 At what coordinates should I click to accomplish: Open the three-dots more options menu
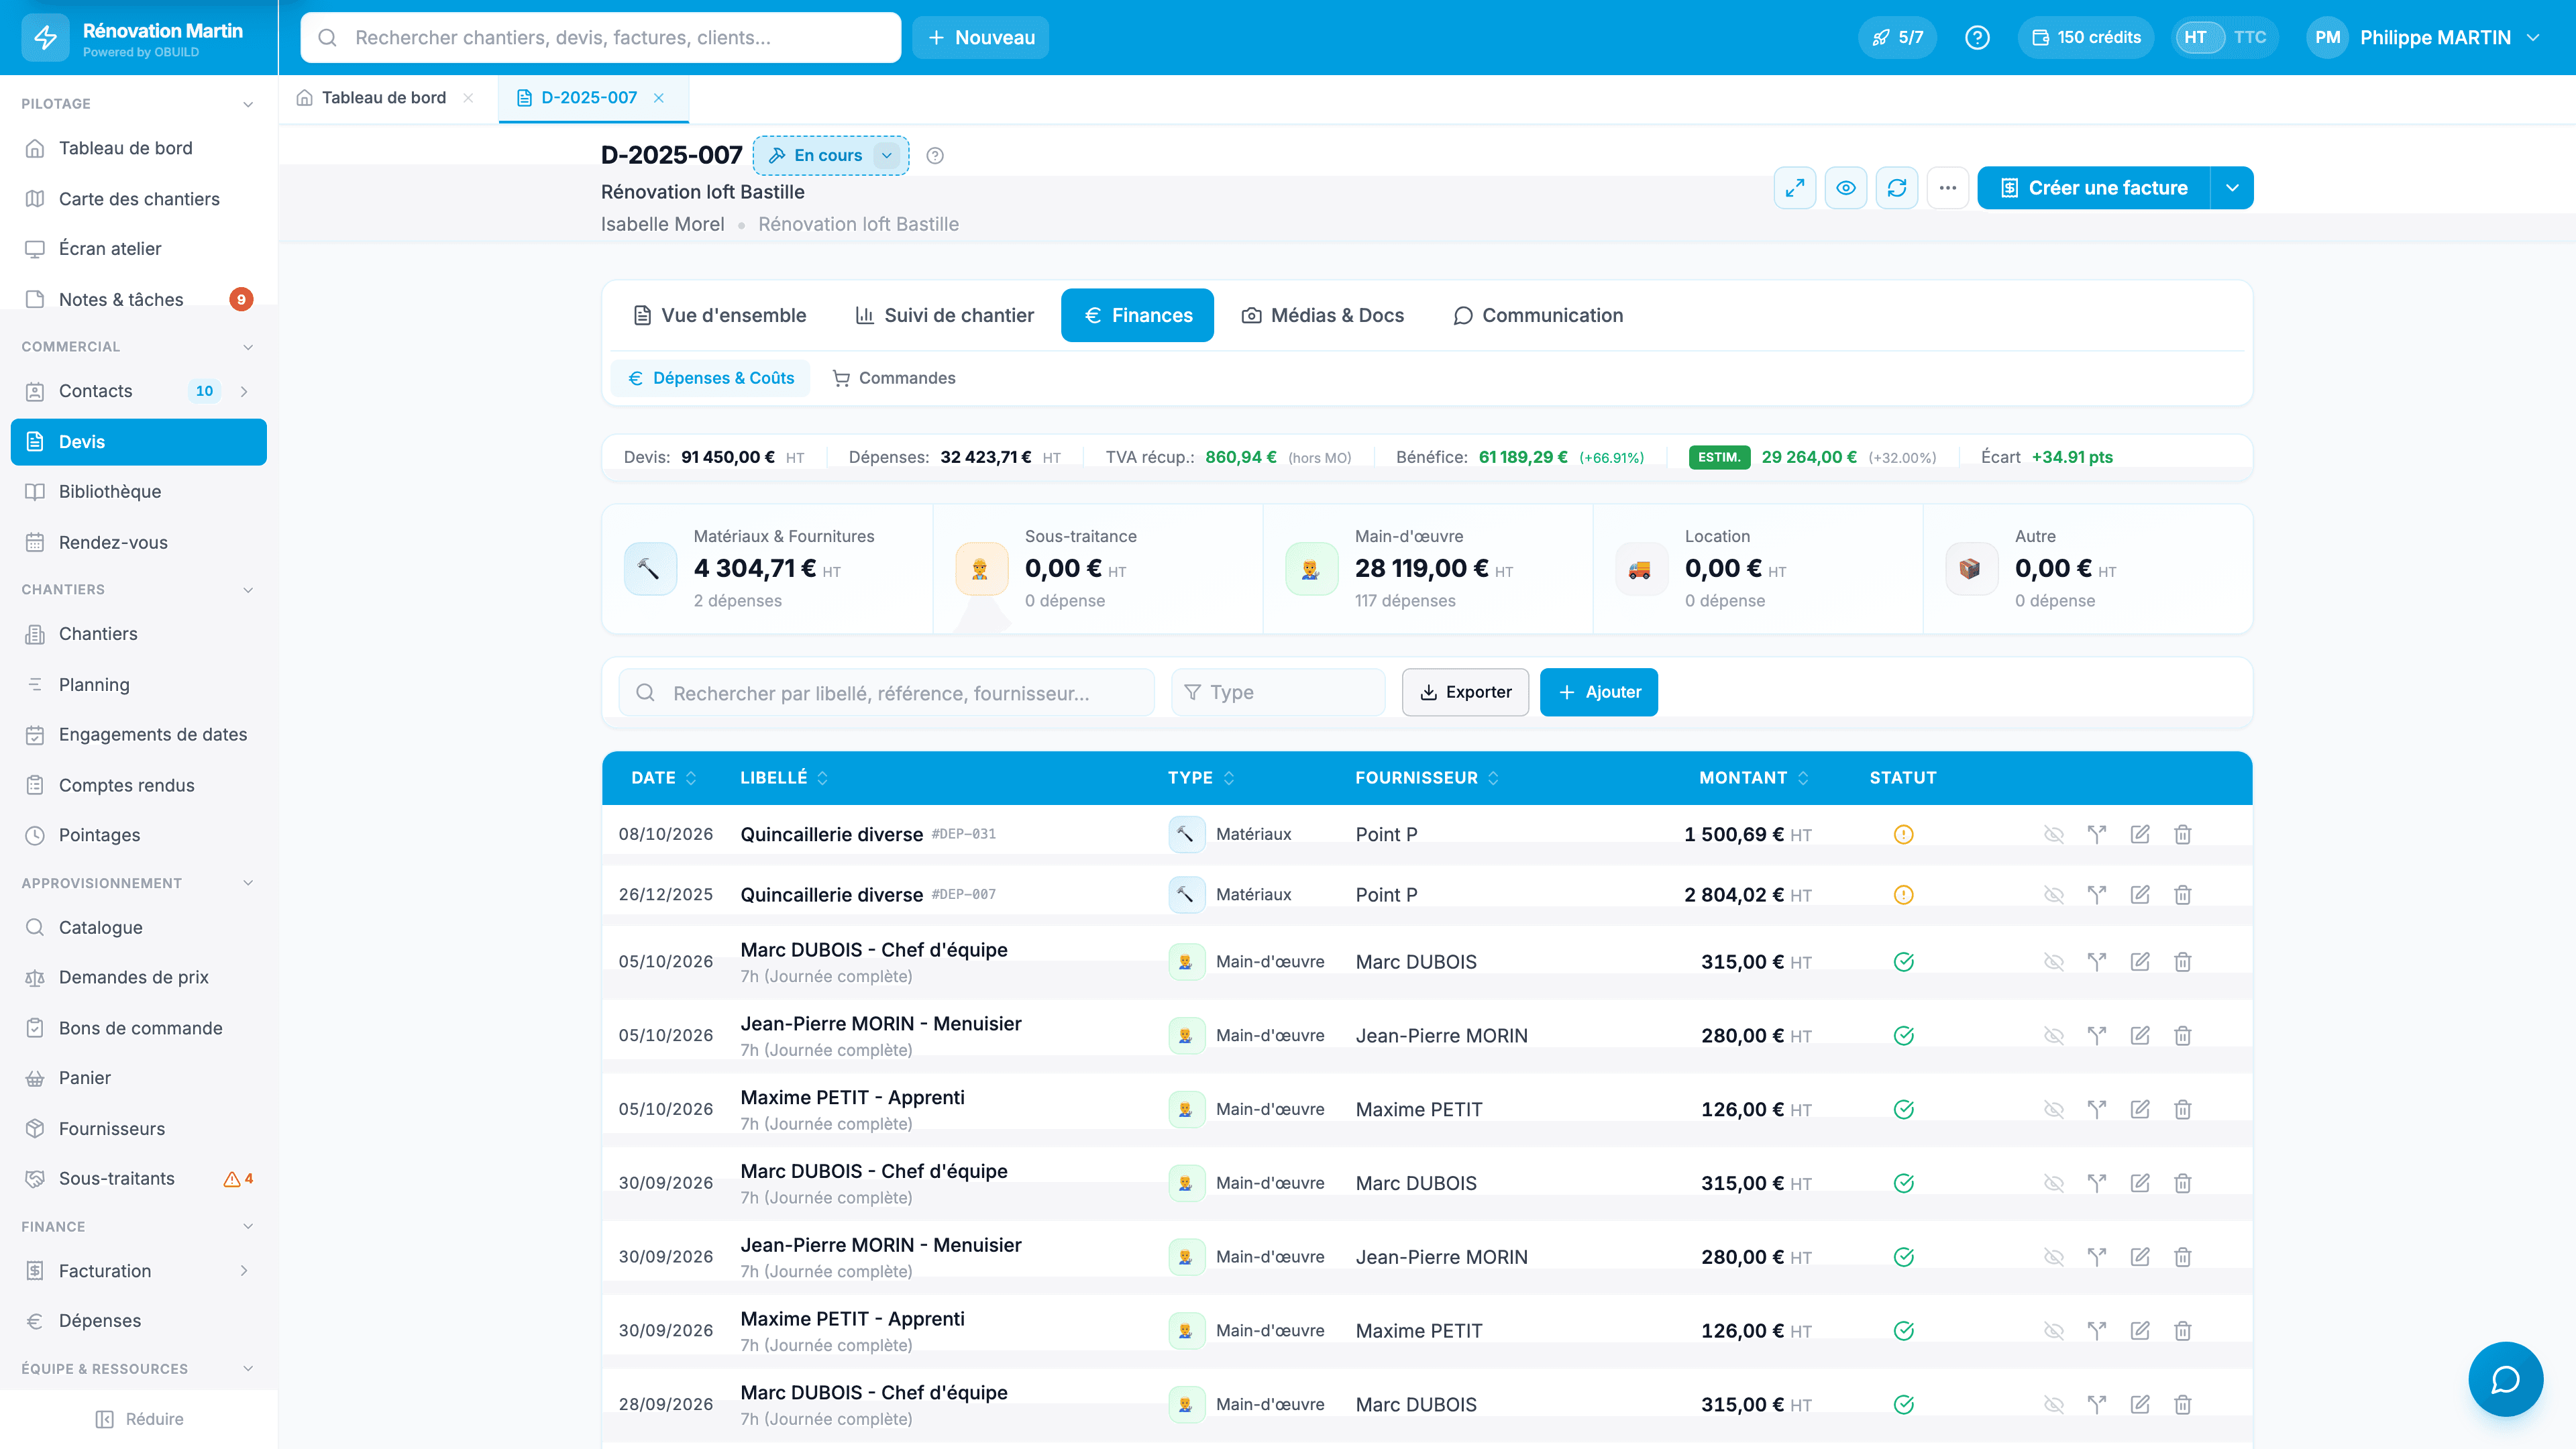point(1948,188)
